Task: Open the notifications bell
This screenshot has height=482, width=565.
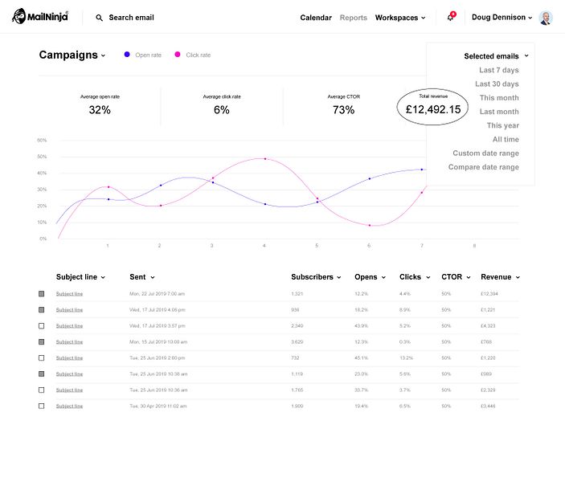Action: [451, 17]
